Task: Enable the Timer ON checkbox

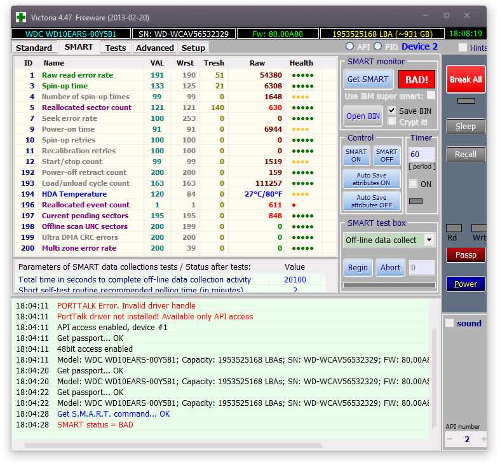Action: [x=413, y=184]
